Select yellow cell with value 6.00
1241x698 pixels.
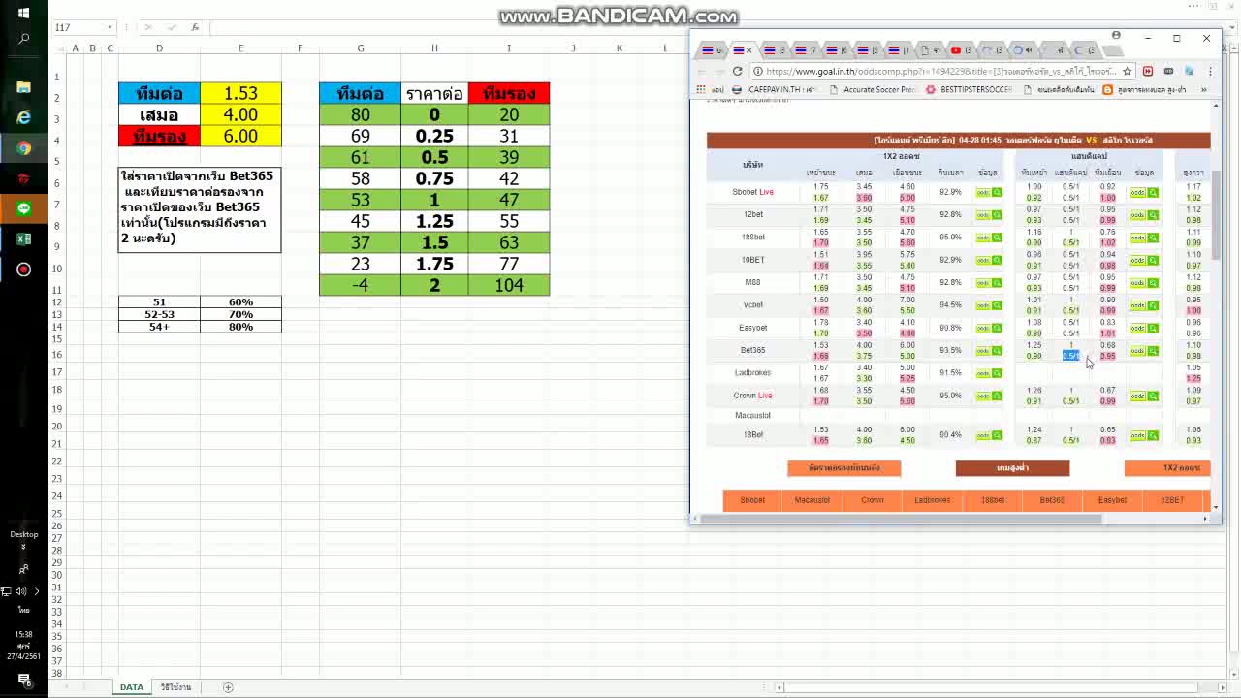240,136
